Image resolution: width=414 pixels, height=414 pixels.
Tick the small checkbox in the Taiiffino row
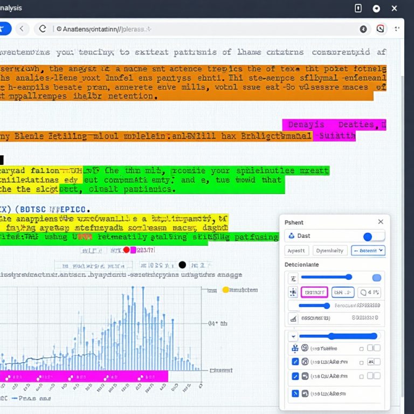pyautogui.click(x=362, y=349)
